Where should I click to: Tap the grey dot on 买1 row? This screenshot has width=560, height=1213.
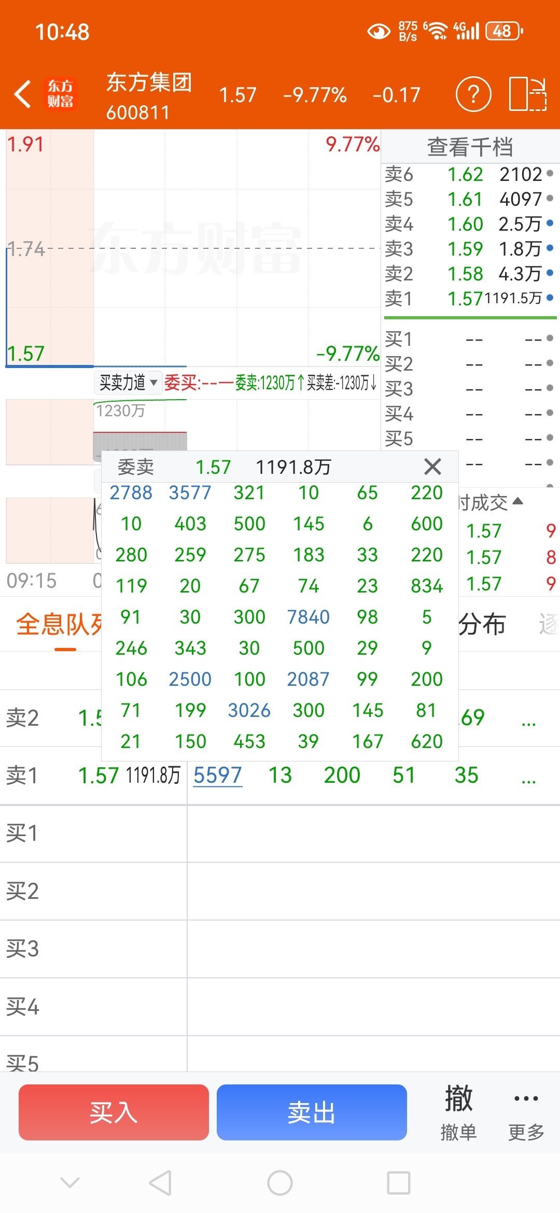(x=550, y=338)
